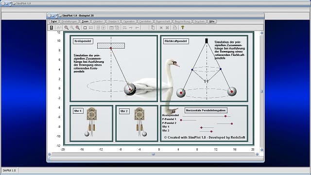This screenshot has width=311, height=175.
Task: Click the Kreispendel elongation red marker
Action: click(225, 116)
